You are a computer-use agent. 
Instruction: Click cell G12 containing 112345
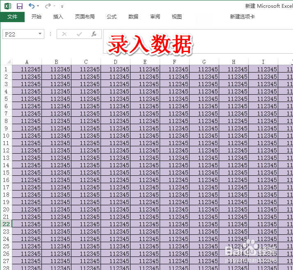pyautogui.click(x=204, y=150)
